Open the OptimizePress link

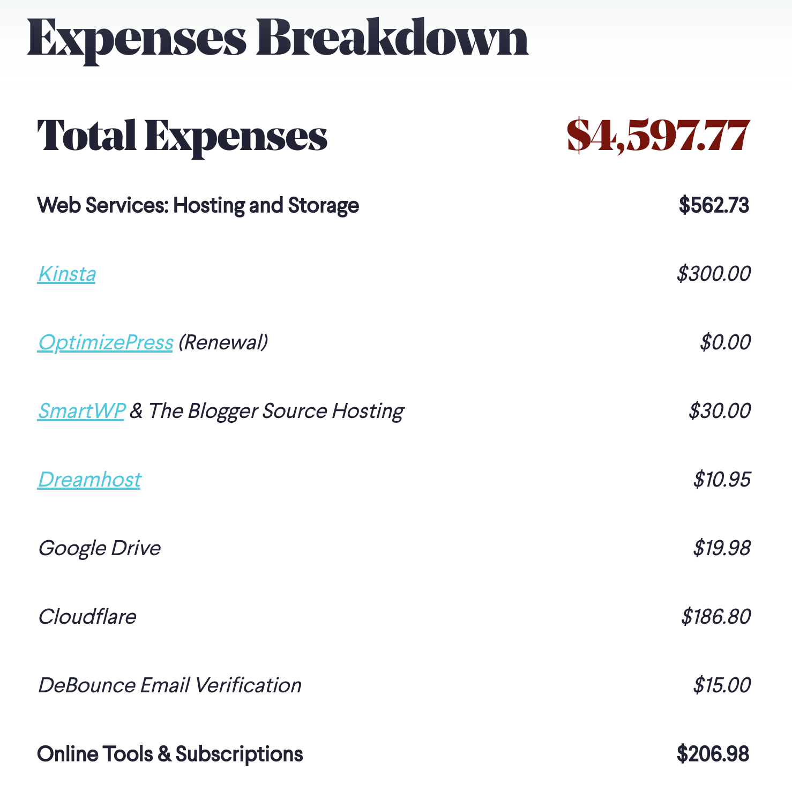pos(106,342)
